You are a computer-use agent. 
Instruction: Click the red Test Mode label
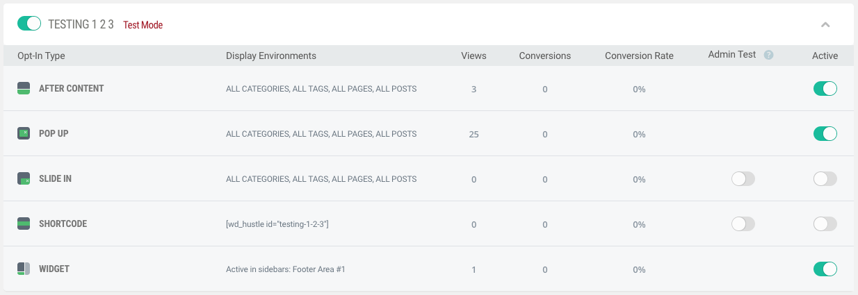pos(143,25)
